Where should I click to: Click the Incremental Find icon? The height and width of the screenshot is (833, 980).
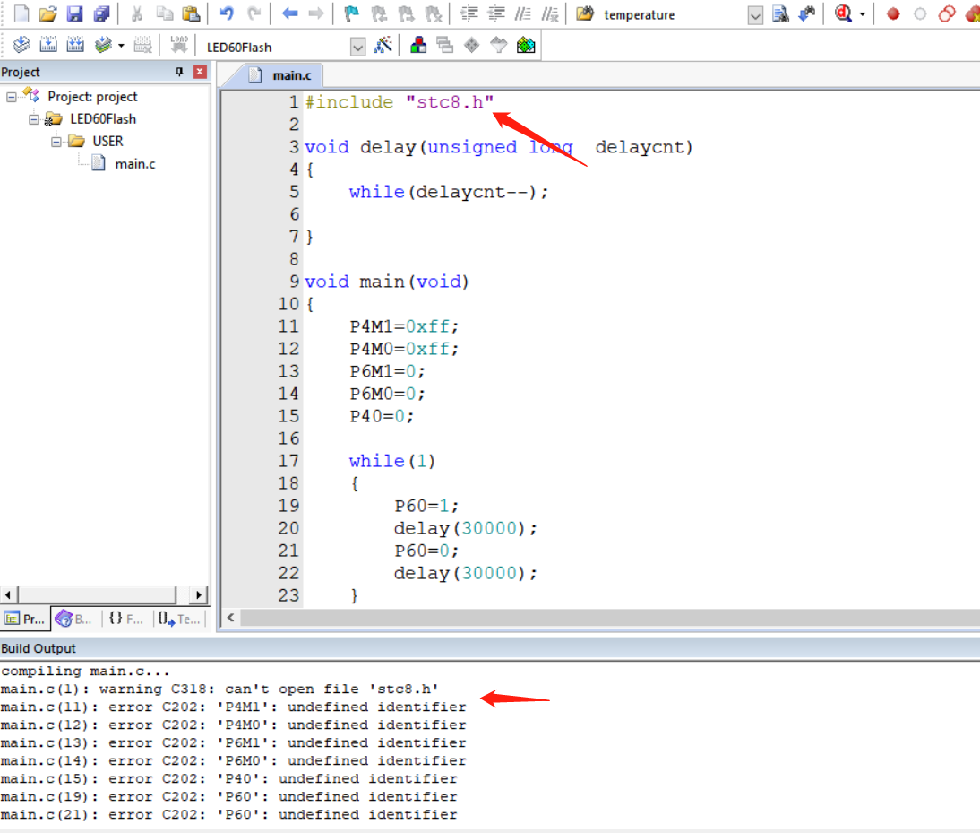(x=807, y=13)
